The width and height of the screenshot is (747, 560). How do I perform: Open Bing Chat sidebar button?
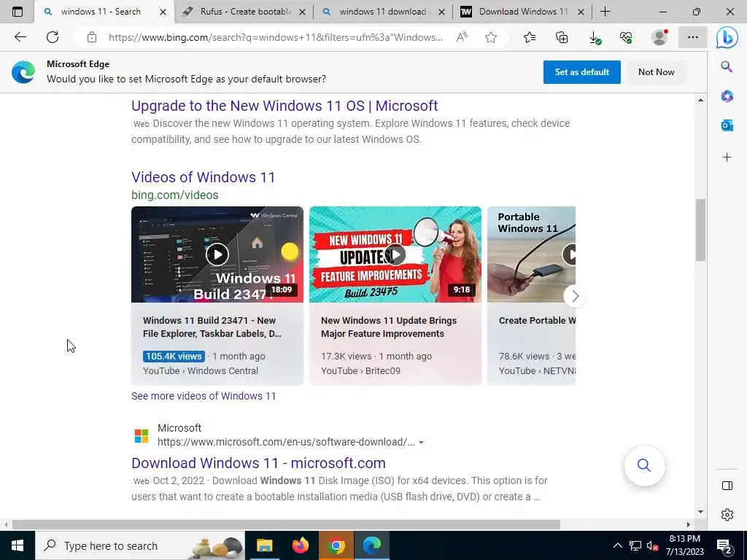pyautogui.click(x=727, y=37)
